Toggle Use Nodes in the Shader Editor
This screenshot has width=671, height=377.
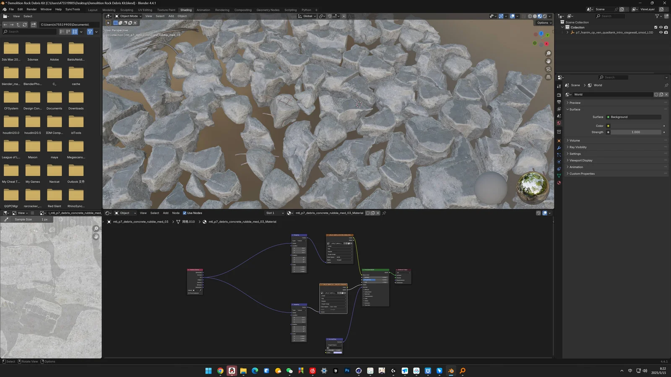185,213
